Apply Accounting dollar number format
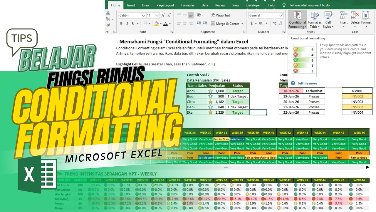Viewport: 376px width, 212px height. pos(252,24)
